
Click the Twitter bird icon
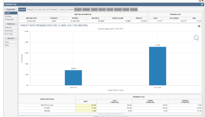pyautogui.click(x=202, y=5)
